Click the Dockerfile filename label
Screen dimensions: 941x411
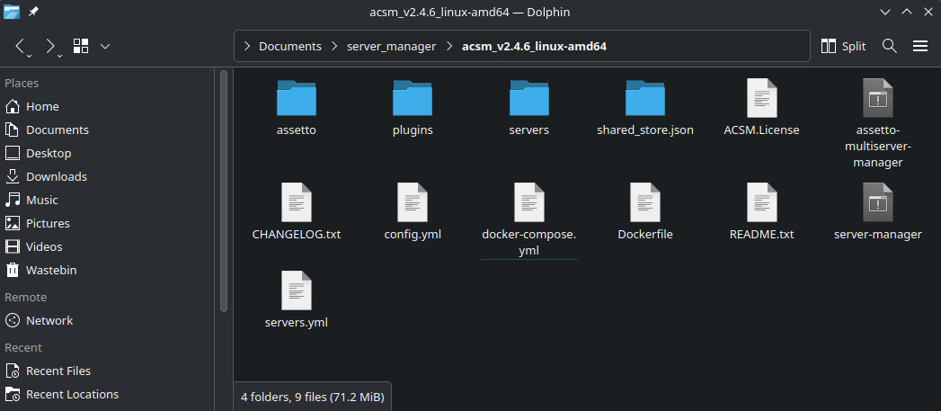click(645, 235)
